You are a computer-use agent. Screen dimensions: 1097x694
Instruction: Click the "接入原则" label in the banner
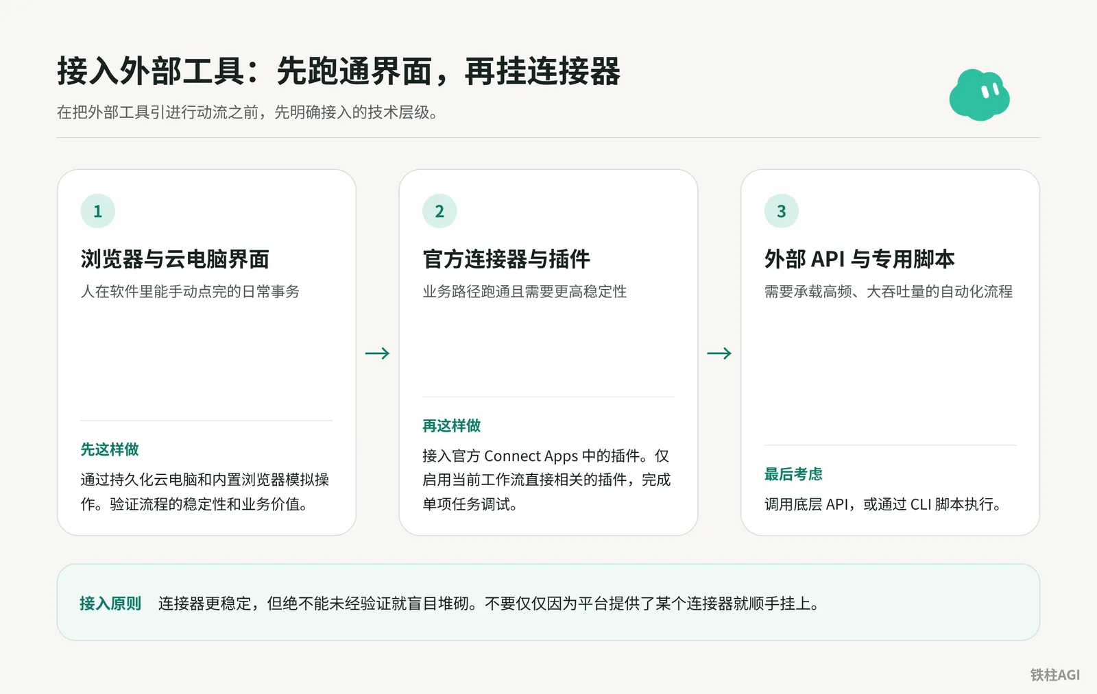(110, 604)
